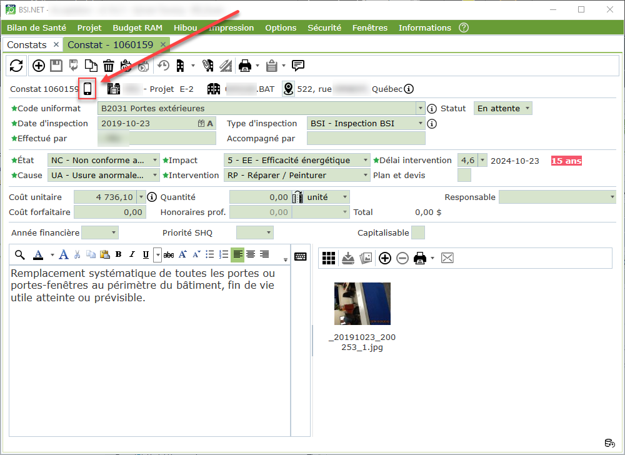
Task: Click the trash delete icon in toolbar
Action: click(109, 66)
